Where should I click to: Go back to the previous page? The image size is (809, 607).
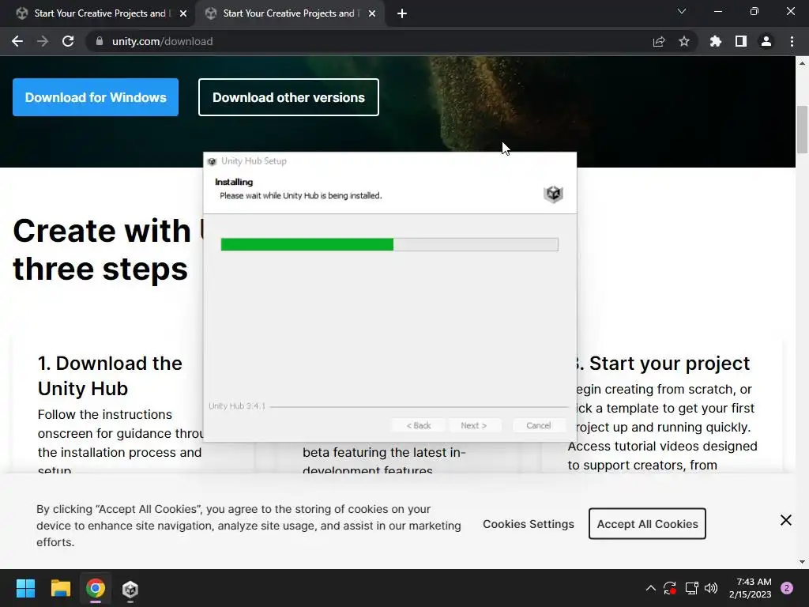[x=17, y=41]
